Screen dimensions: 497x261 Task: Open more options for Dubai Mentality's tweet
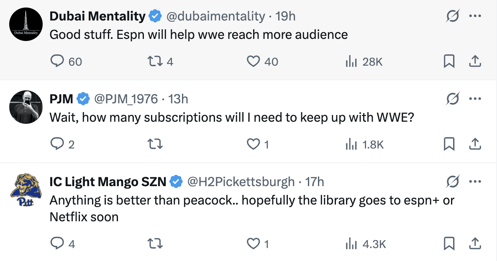coord(475,16)
